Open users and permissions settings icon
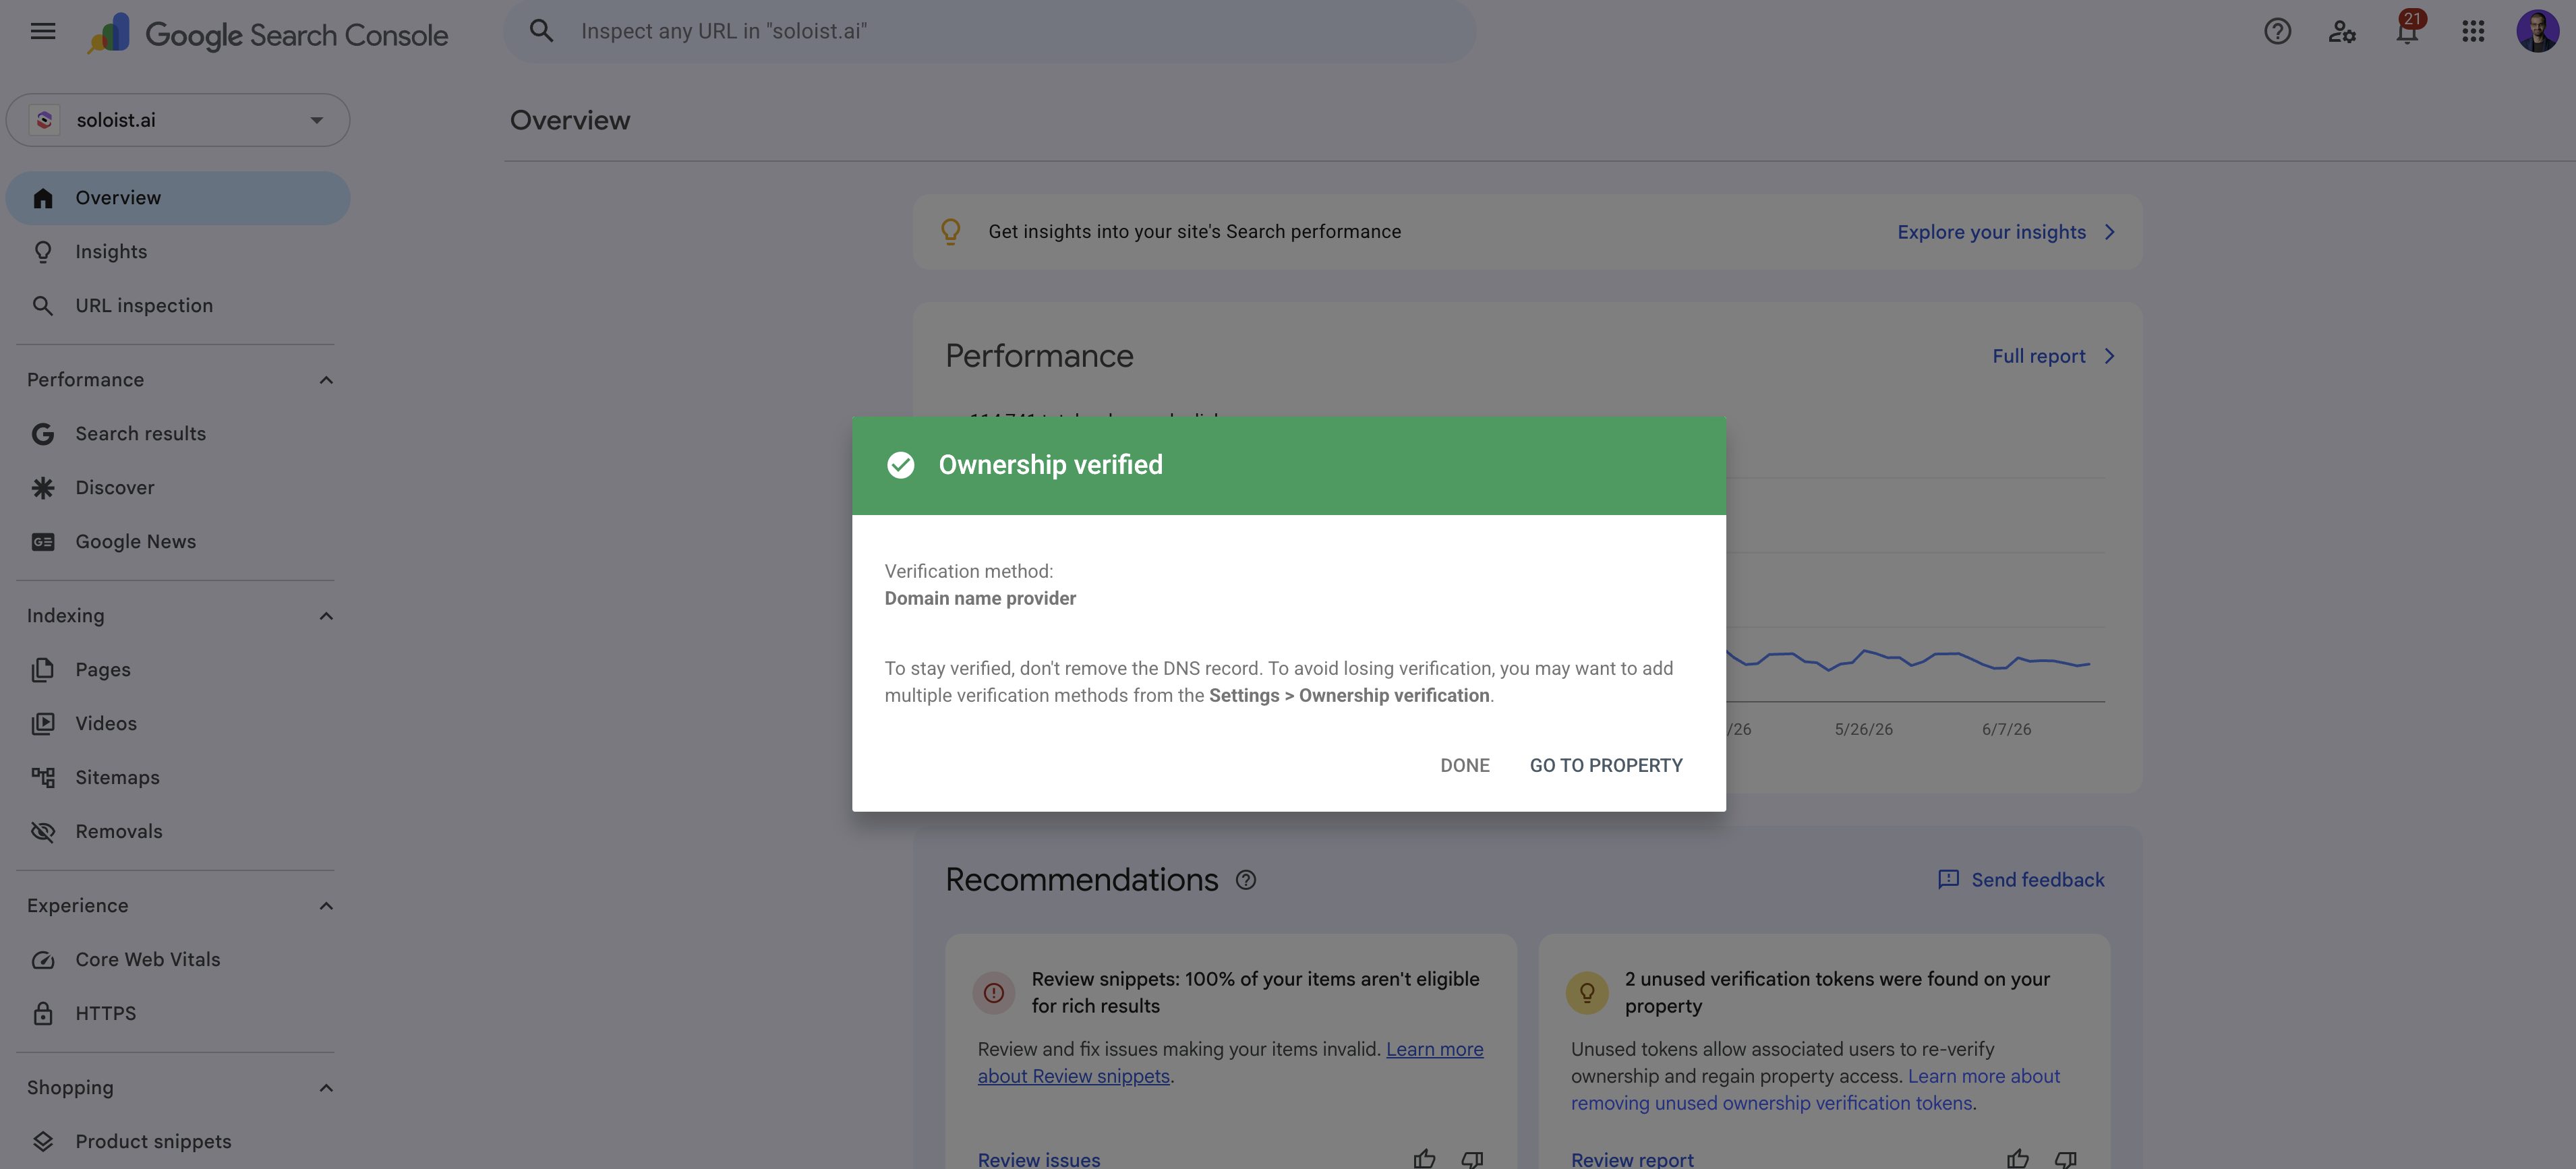The height and width of the screenshot is (1169, 2576). pyautogui.click(x=2342, y=31)
